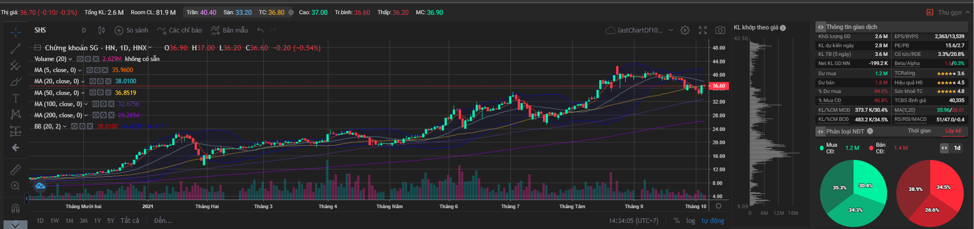
Task: Select the Brush drawing tool
Action: point(15,82)
